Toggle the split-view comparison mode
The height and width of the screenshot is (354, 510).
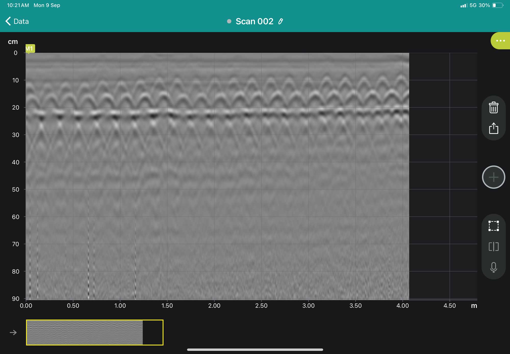[494, 247]
